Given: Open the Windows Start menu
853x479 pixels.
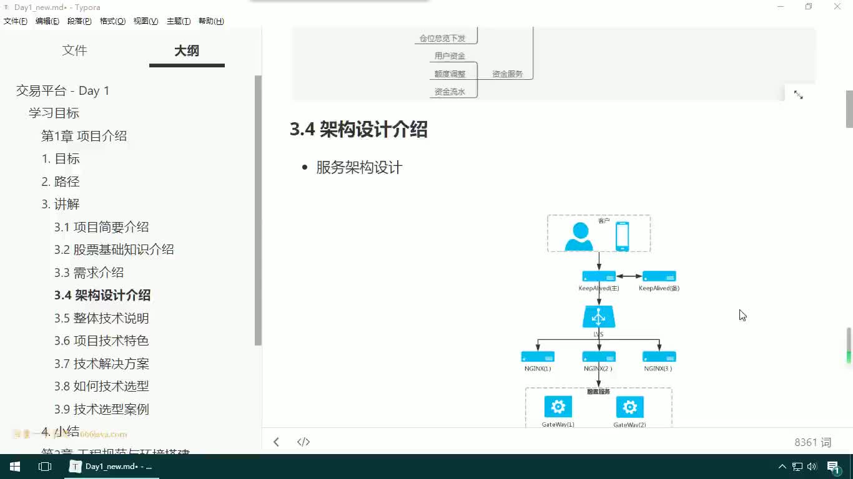Looking at the screenshot, I should coord(15,467).
